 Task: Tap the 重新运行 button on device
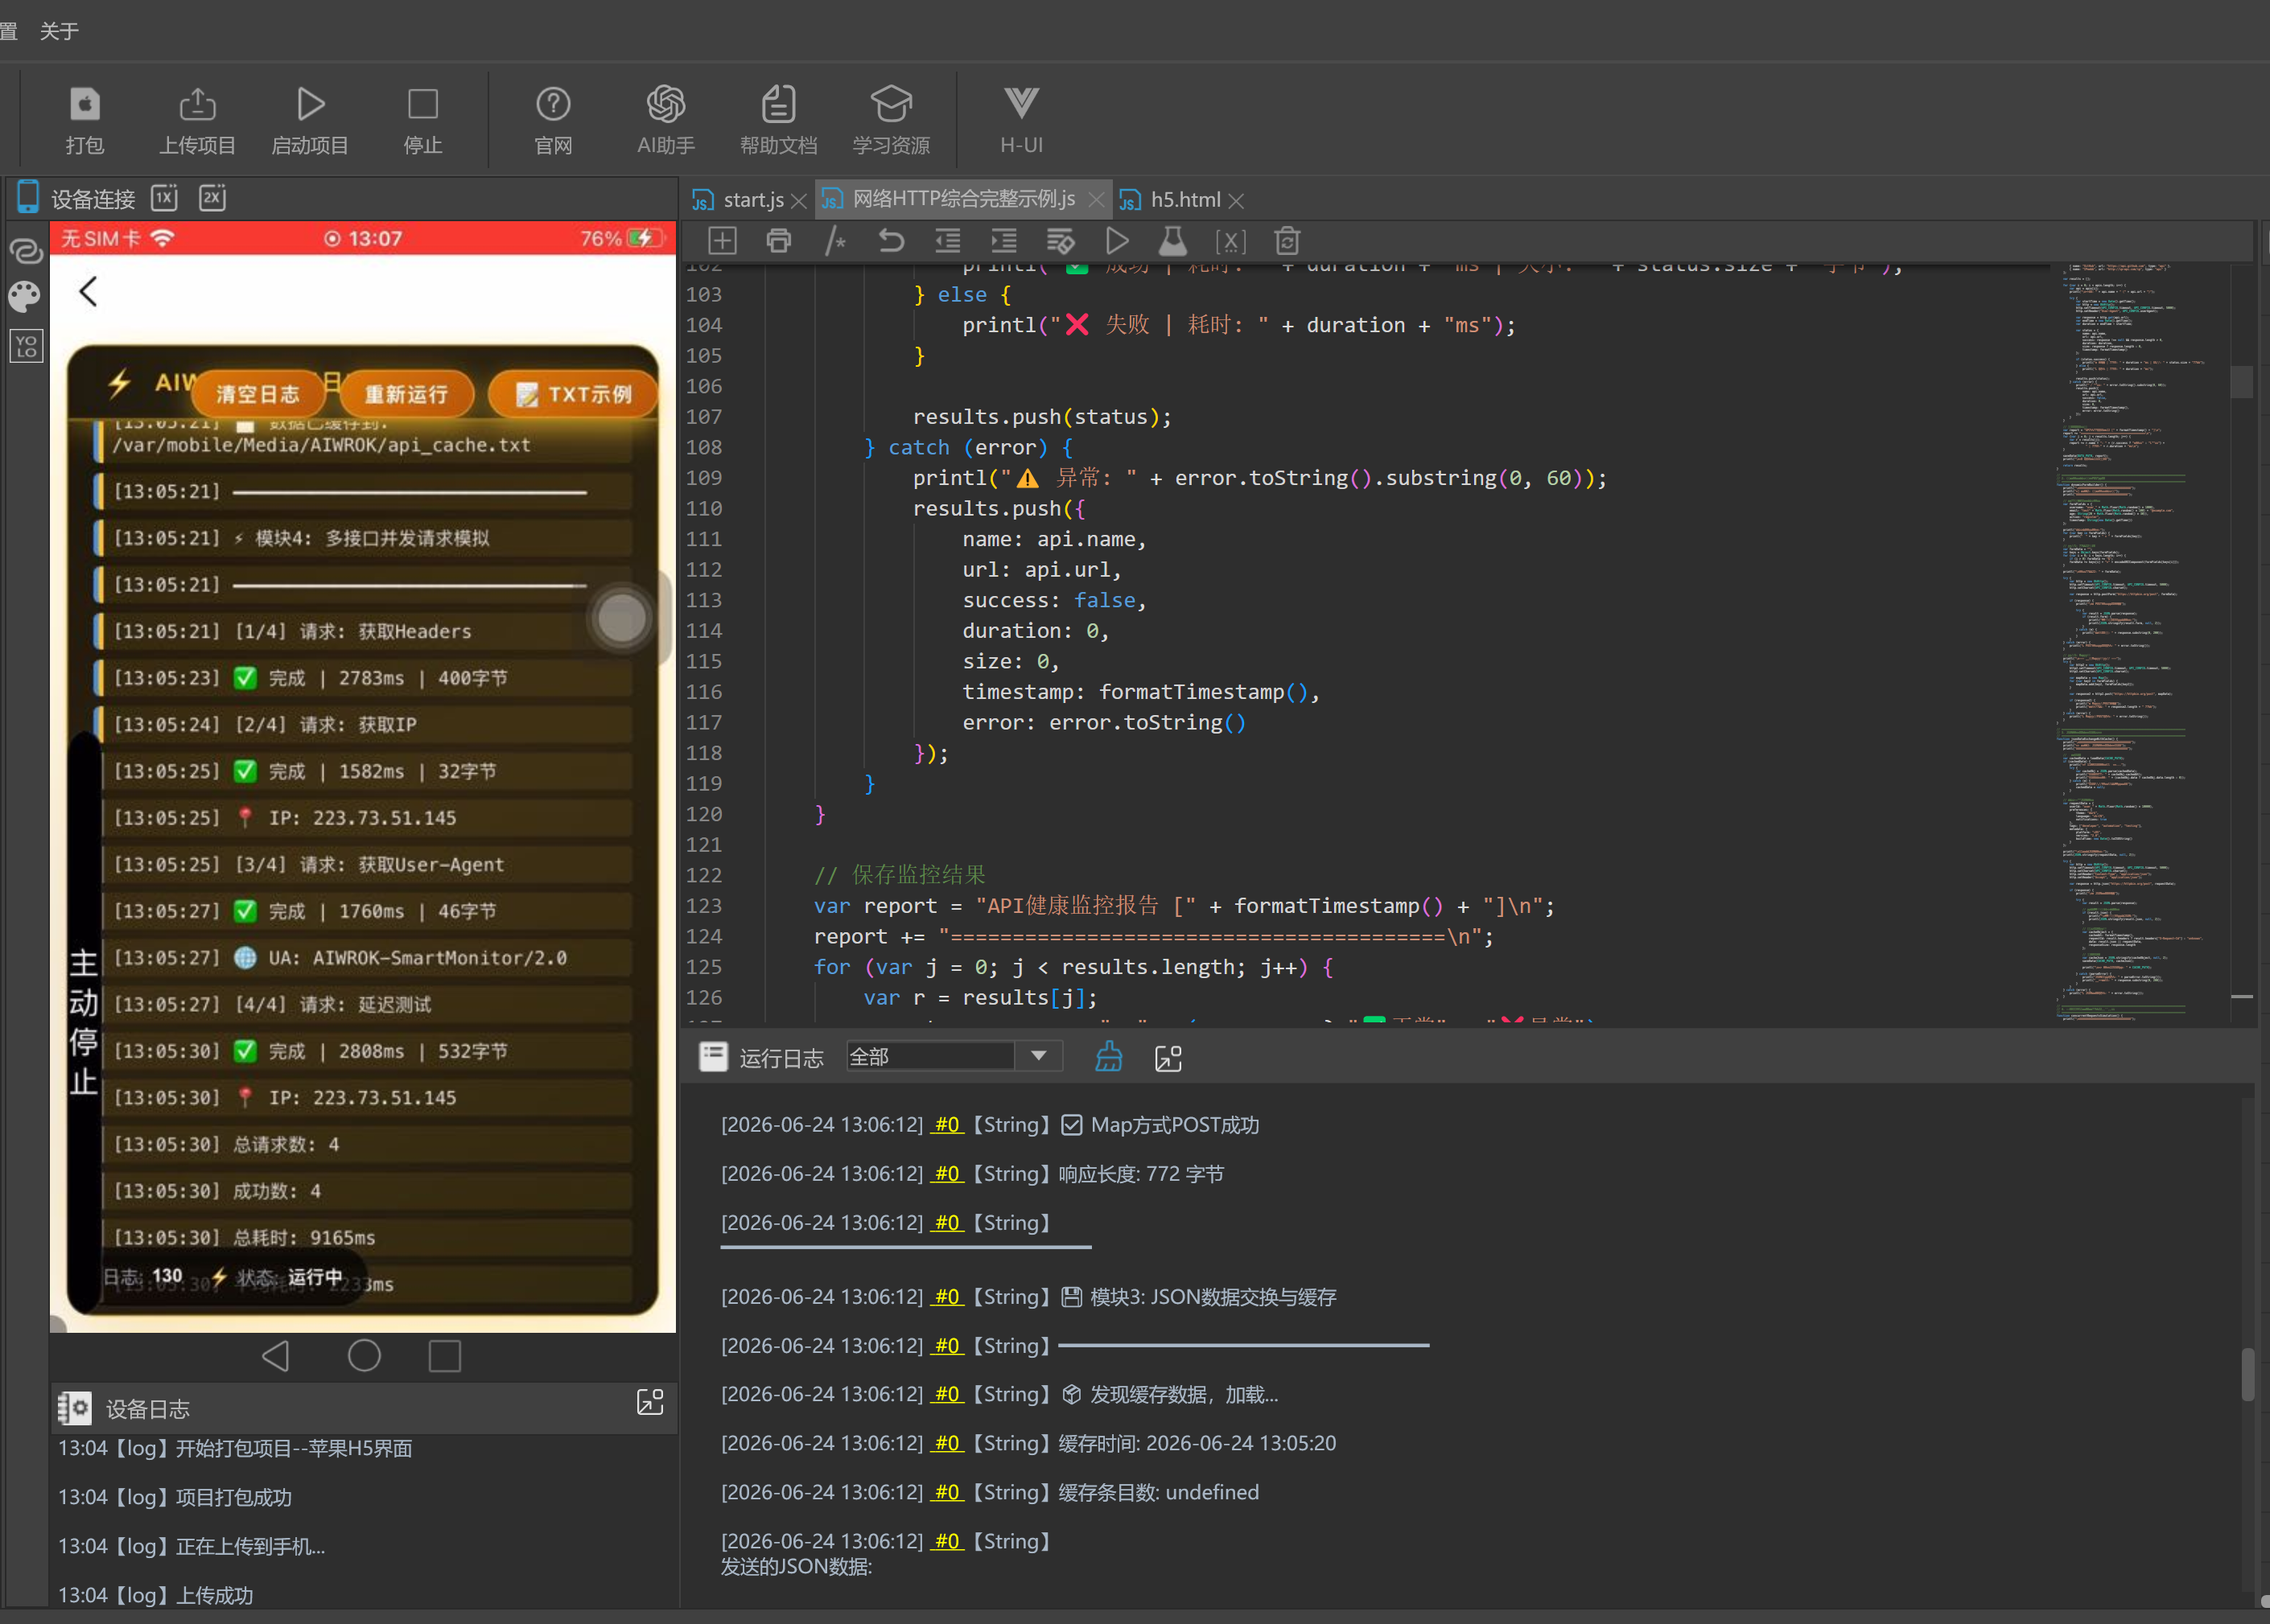[406, 394]
